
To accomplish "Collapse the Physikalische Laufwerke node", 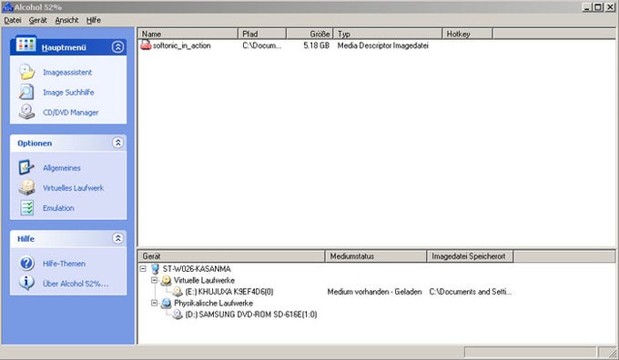I will coord(155,304).
